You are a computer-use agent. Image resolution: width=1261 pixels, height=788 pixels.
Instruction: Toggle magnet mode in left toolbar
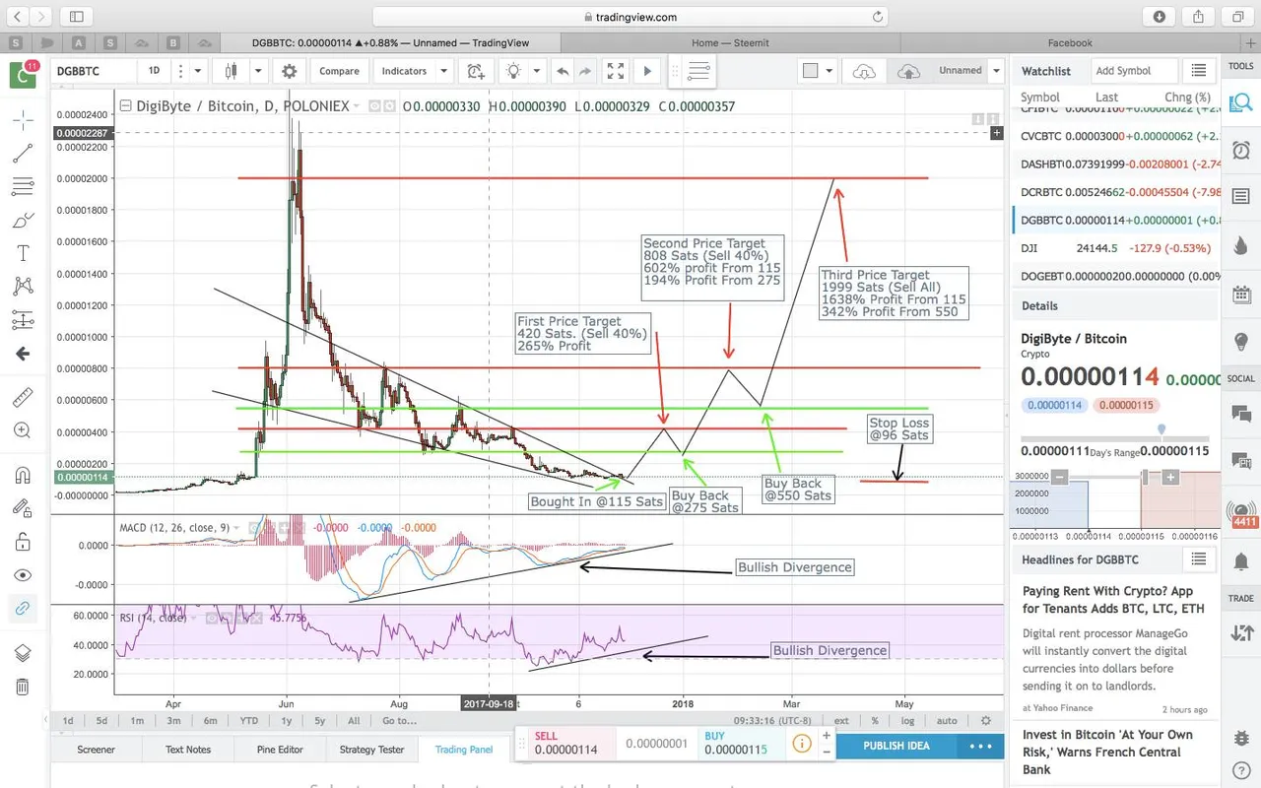coord(23,475)
